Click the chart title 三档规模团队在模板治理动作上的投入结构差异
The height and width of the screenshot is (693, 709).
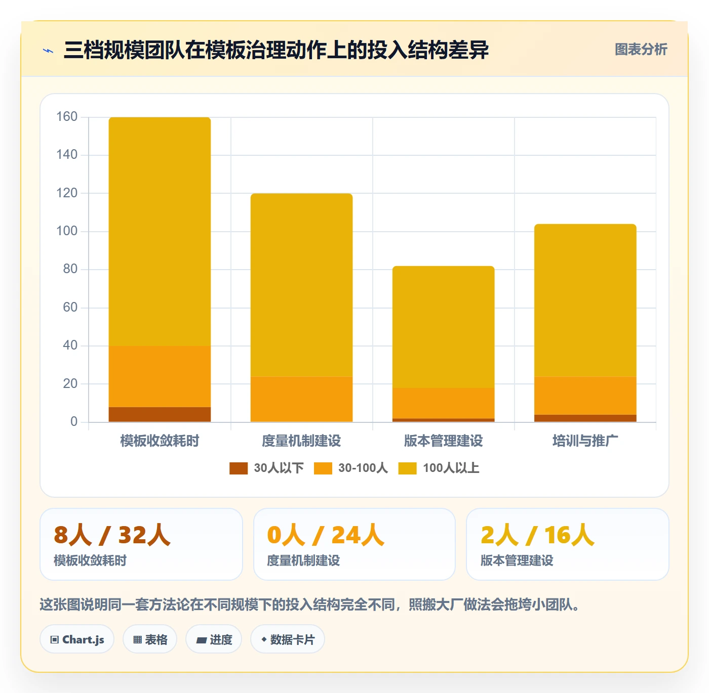click(276, 50)
